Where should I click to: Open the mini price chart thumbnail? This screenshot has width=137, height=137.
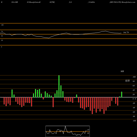tap(68, 131)
